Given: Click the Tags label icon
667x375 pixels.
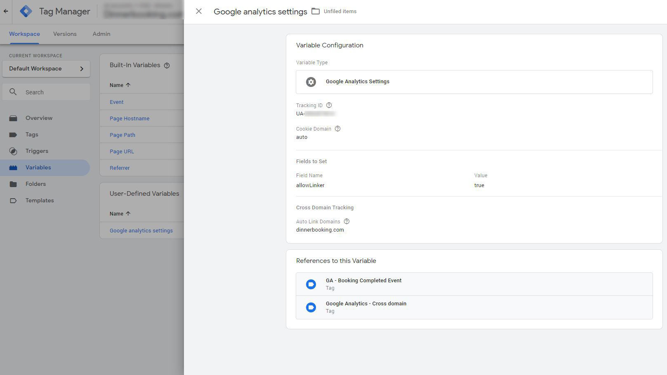Looking at the screenshot, I should coord(13,135).
